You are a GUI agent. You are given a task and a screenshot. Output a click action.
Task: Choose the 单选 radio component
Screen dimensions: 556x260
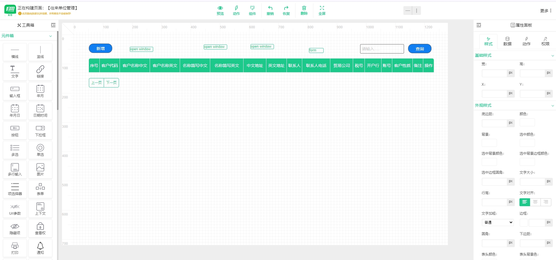pos(40,150)
